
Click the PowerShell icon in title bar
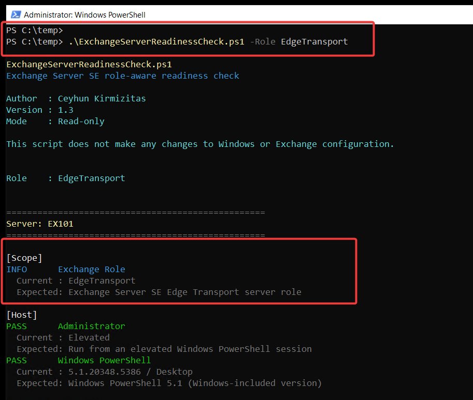16,15
